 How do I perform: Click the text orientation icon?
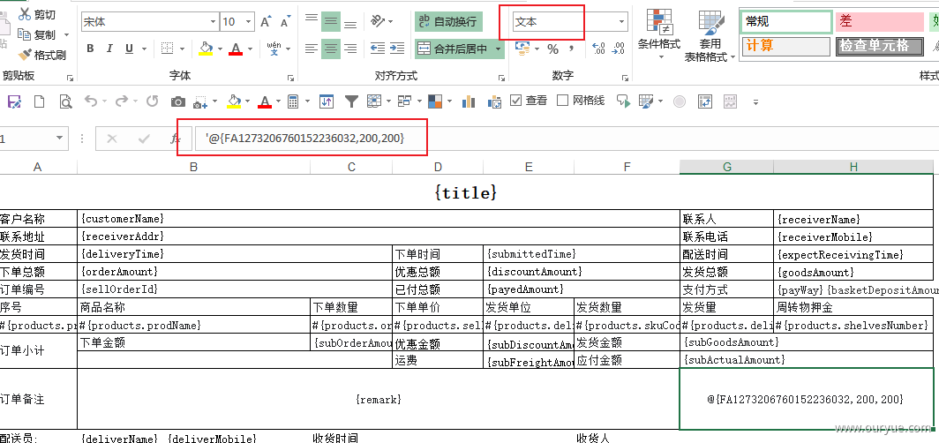click(x=378, y=21)
